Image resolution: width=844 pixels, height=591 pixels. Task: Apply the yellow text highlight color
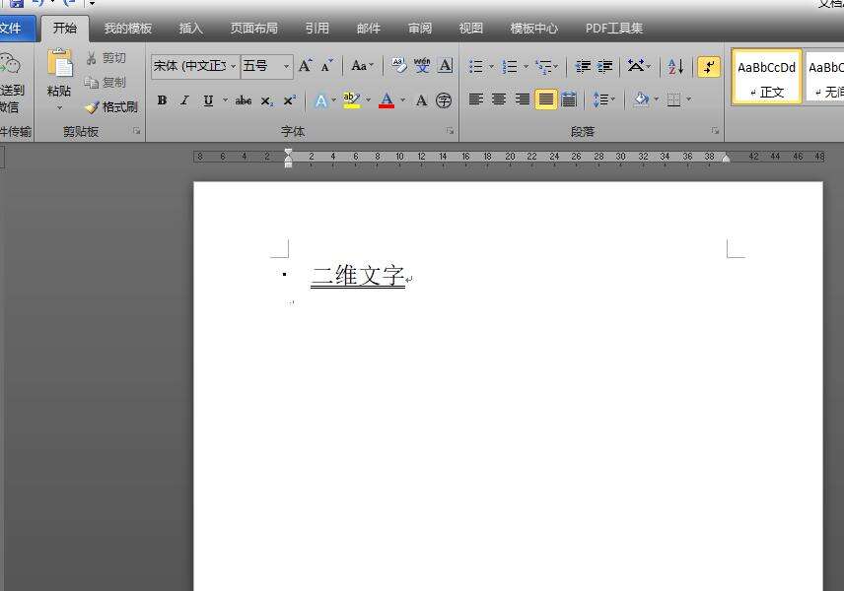pyautogui.click(x=351, y=100)
